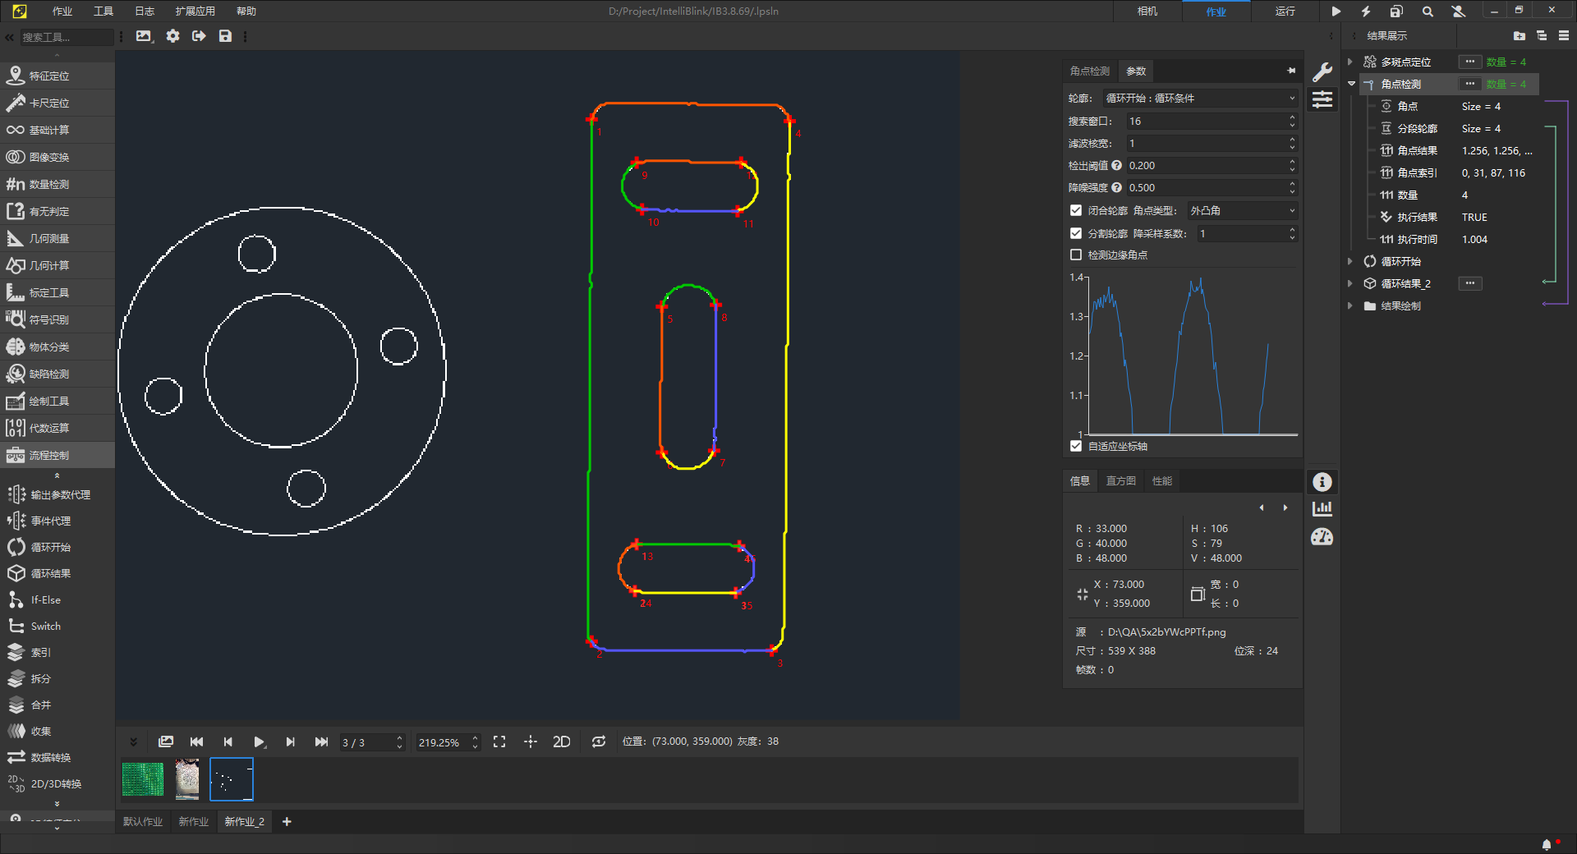Open the settings gear in top toolbar
1577x854 pixels.
click(x=172, y=36)
